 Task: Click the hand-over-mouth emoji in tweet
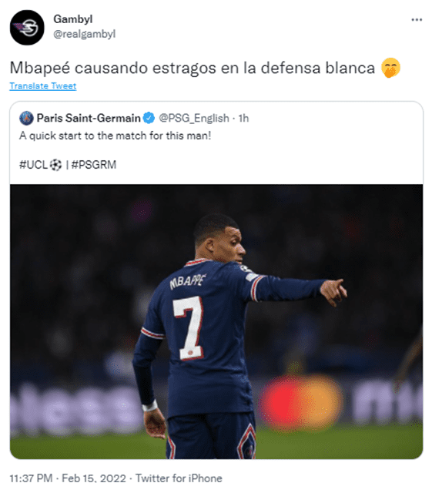[390, 68]
